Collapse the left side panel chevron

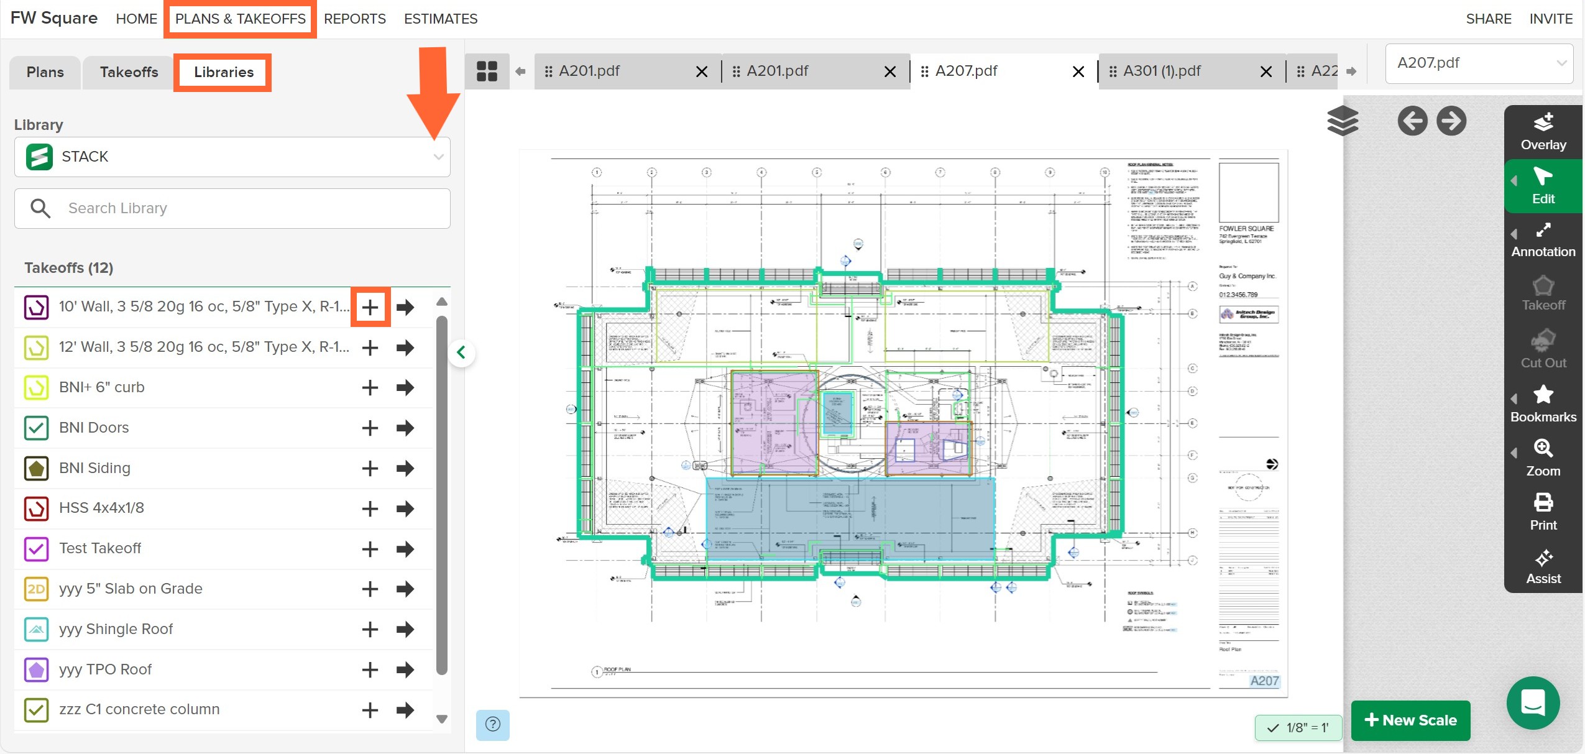(461, 352)
